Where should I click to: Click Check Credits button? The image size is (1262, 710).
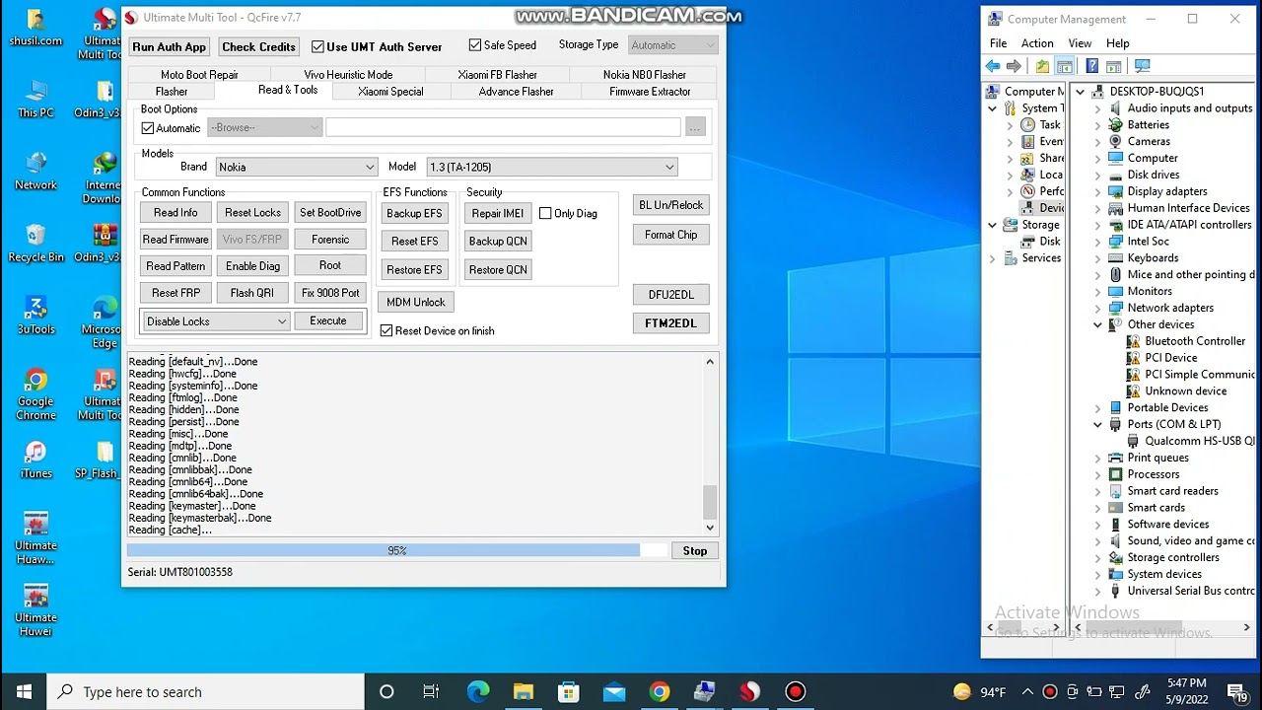tap(258, 46)
